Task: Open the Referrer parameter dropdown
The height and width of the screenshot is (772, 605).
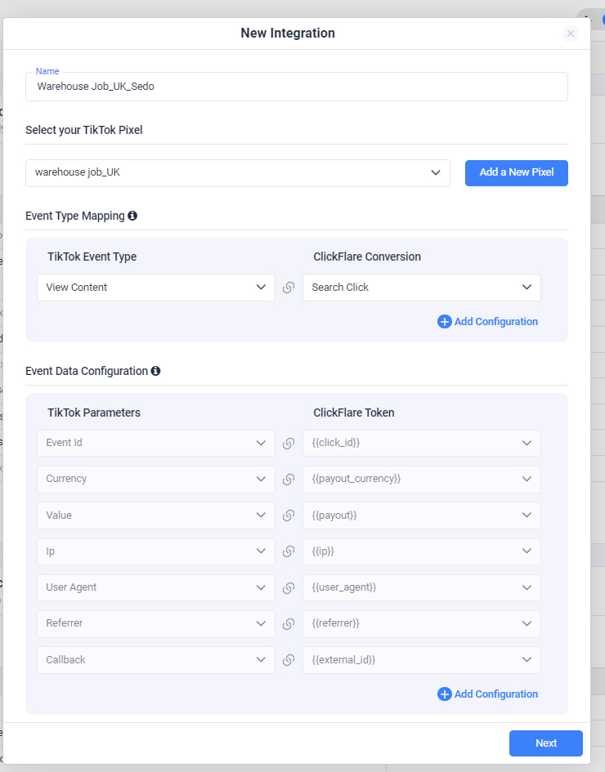Action: [155, 623]
